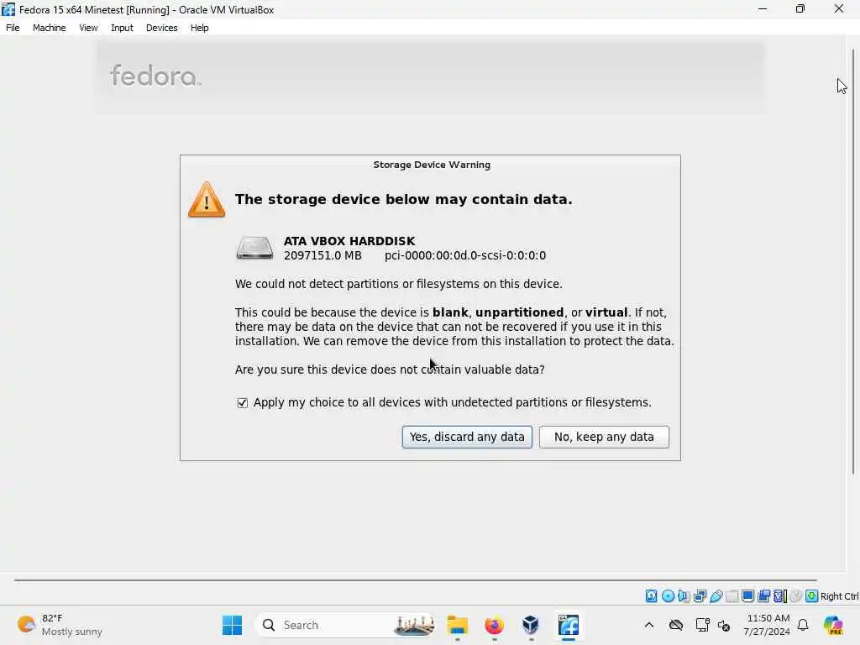Click the hard disk drive icon
Viewport: 860px width, 645px height.
tap(254, 248)
